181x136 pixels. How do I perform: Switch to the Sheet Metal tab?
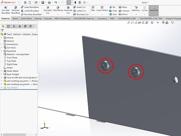coord(26,19)
